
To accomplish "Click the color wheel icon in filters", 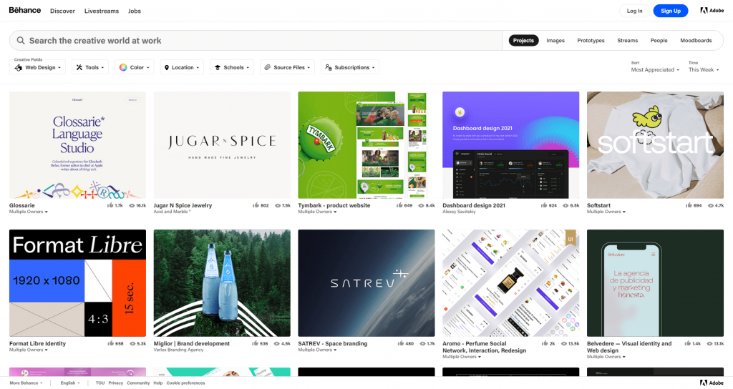I will (123, 67).
